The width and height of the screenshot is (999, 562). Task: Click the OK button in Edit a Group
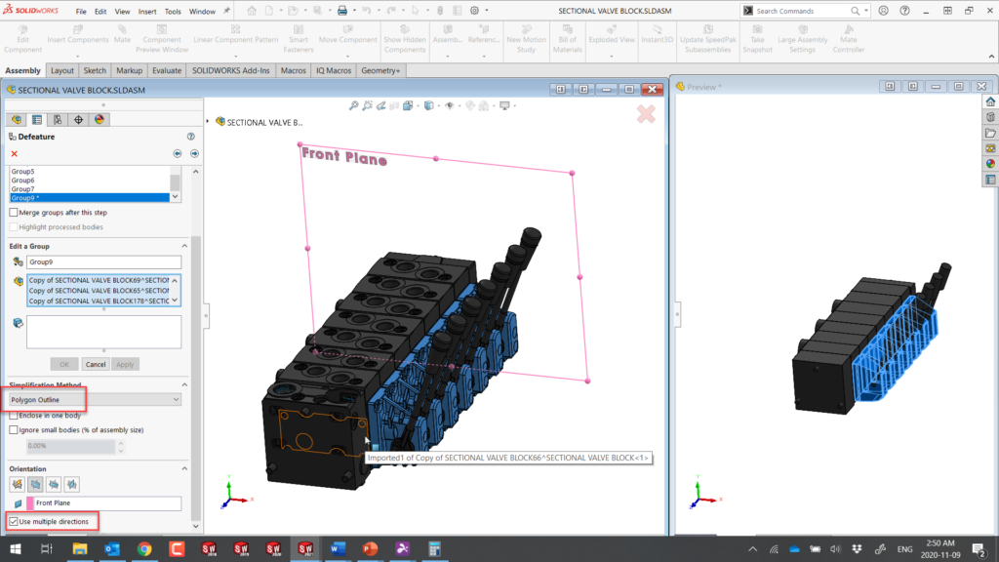(64, 365)
